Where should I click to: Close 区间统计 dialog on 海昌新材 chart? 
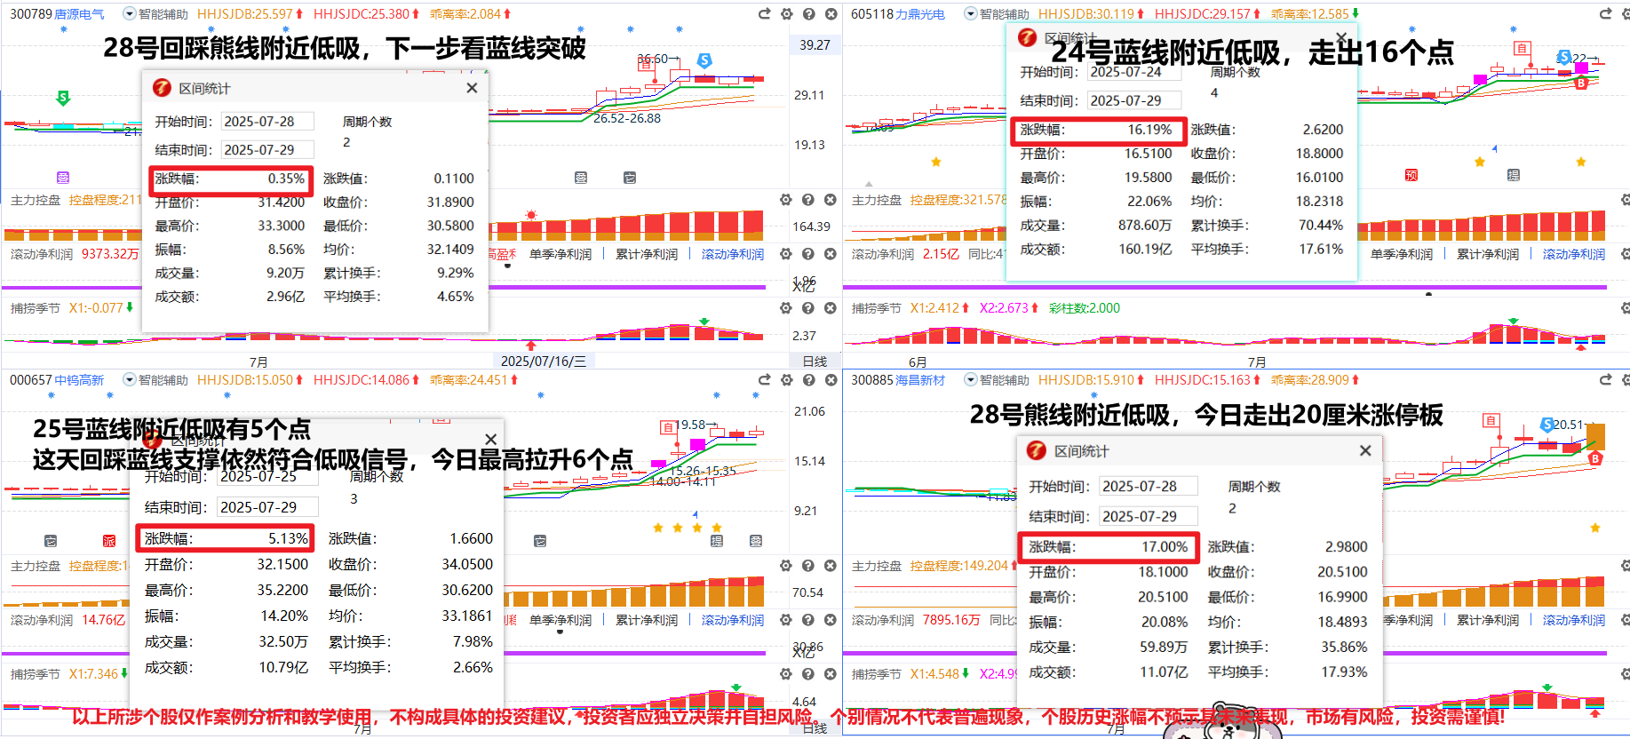[x=1365, y=451]
